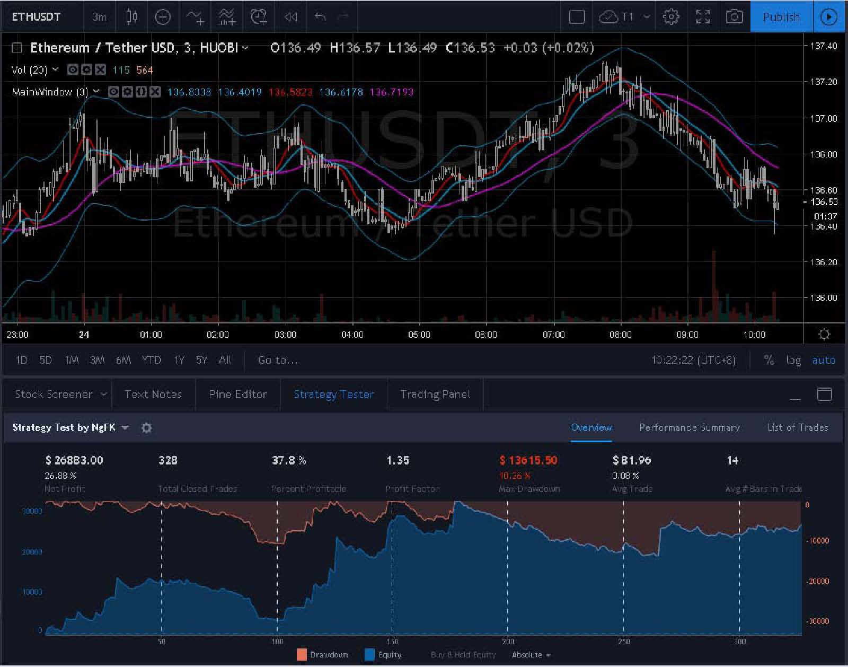Image resolution: width=848 pixels, height=667 pixels.
Task: Show All chart history range
Action: [225, 360]
